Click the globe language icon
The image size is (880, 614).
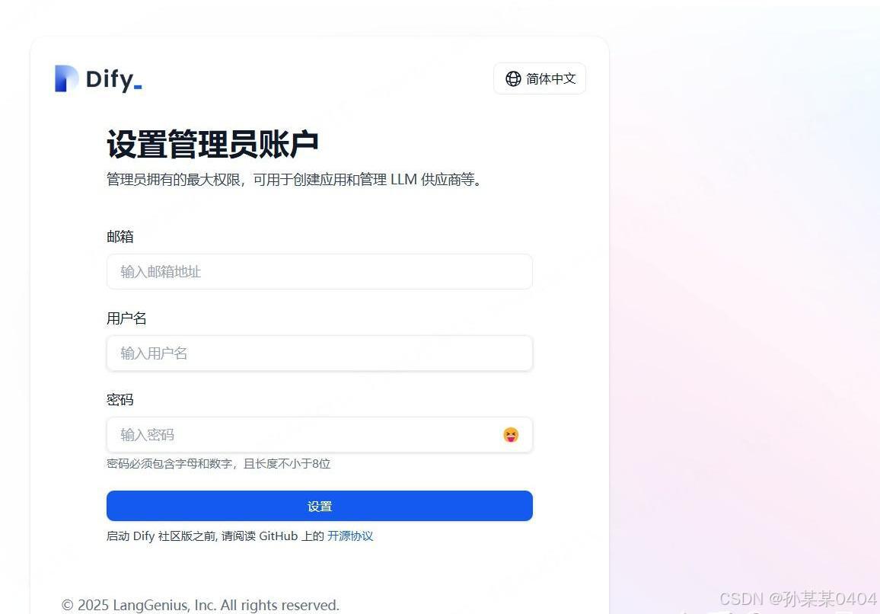coord(513,78)
